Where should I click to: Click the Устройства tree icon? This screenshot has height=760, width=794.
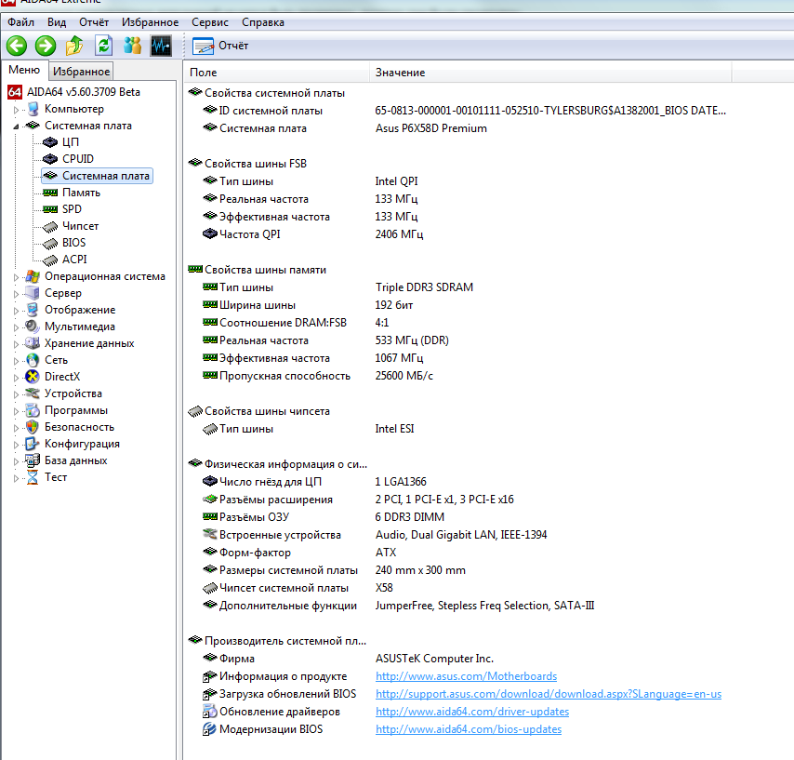click(33, 393)
